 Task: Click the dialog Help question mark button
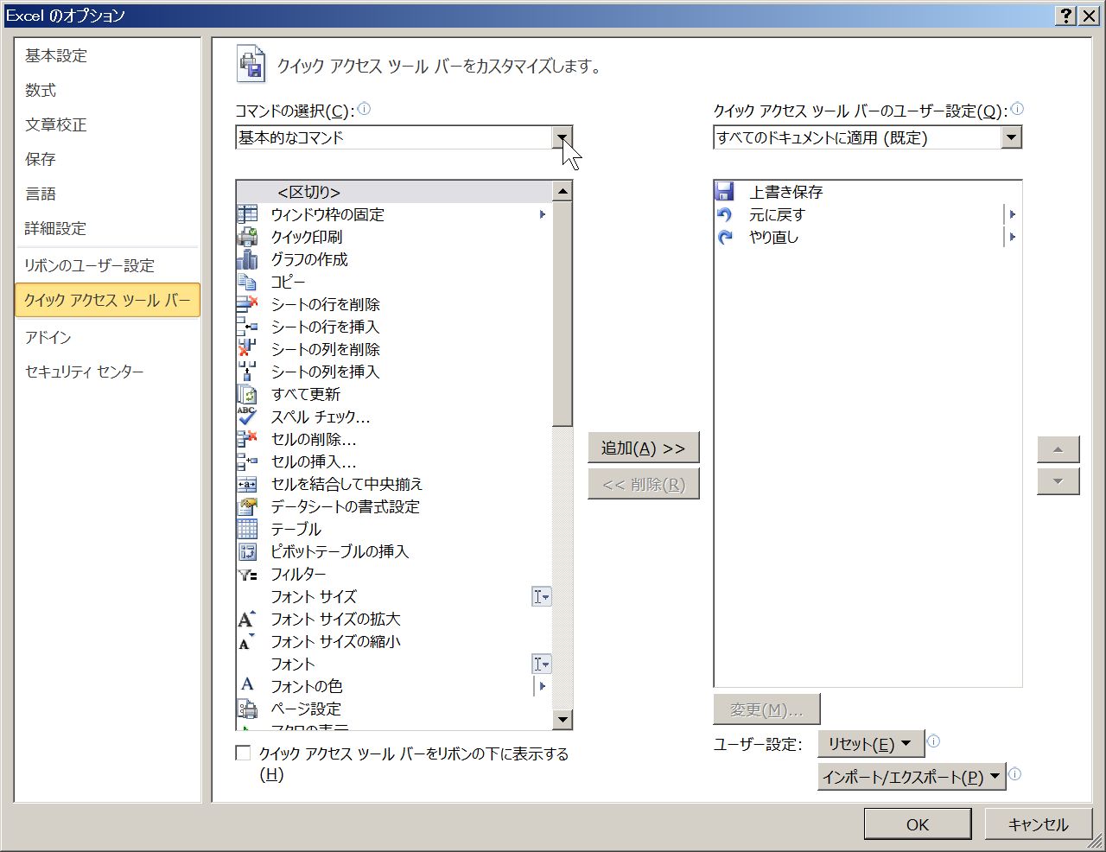(1066, 16)
